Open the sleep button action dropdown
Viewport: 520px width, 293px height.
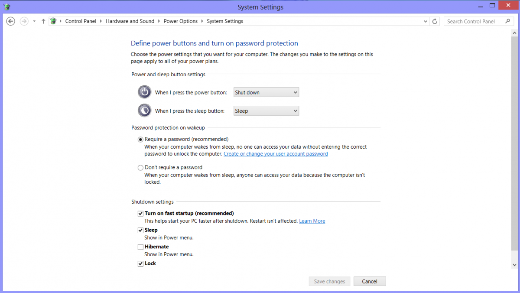[x=266, y=111]
